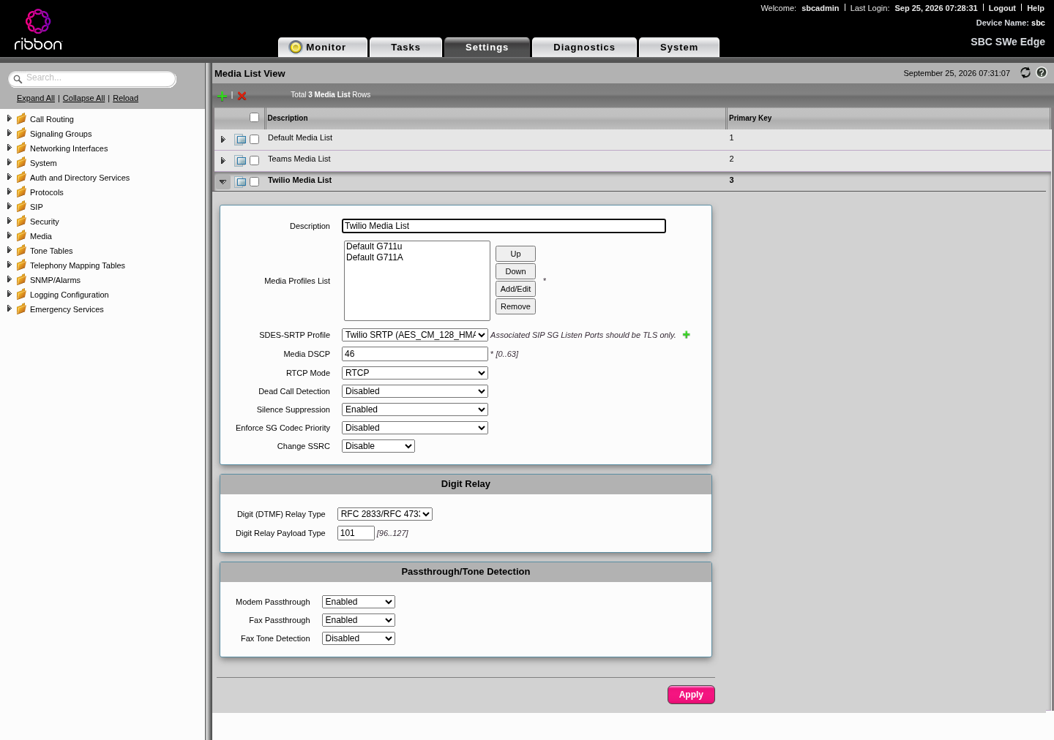Image resolution: width=1054 pixels, height=740 pixels.
Task: Toggle the select-all checkbox in table header
Action: pos(254,117)
